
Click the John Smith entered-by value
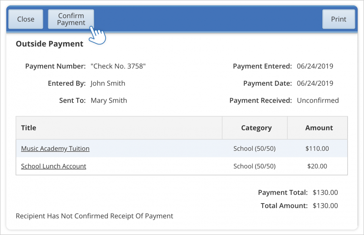point(108,83)
